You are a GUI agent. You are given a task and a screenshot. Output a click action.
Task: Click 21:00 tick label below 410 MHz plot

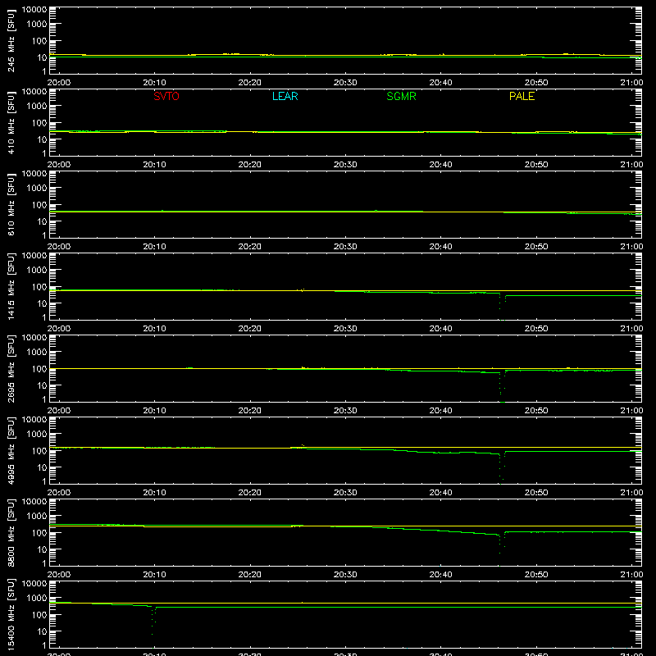click(x=631, y=165)
